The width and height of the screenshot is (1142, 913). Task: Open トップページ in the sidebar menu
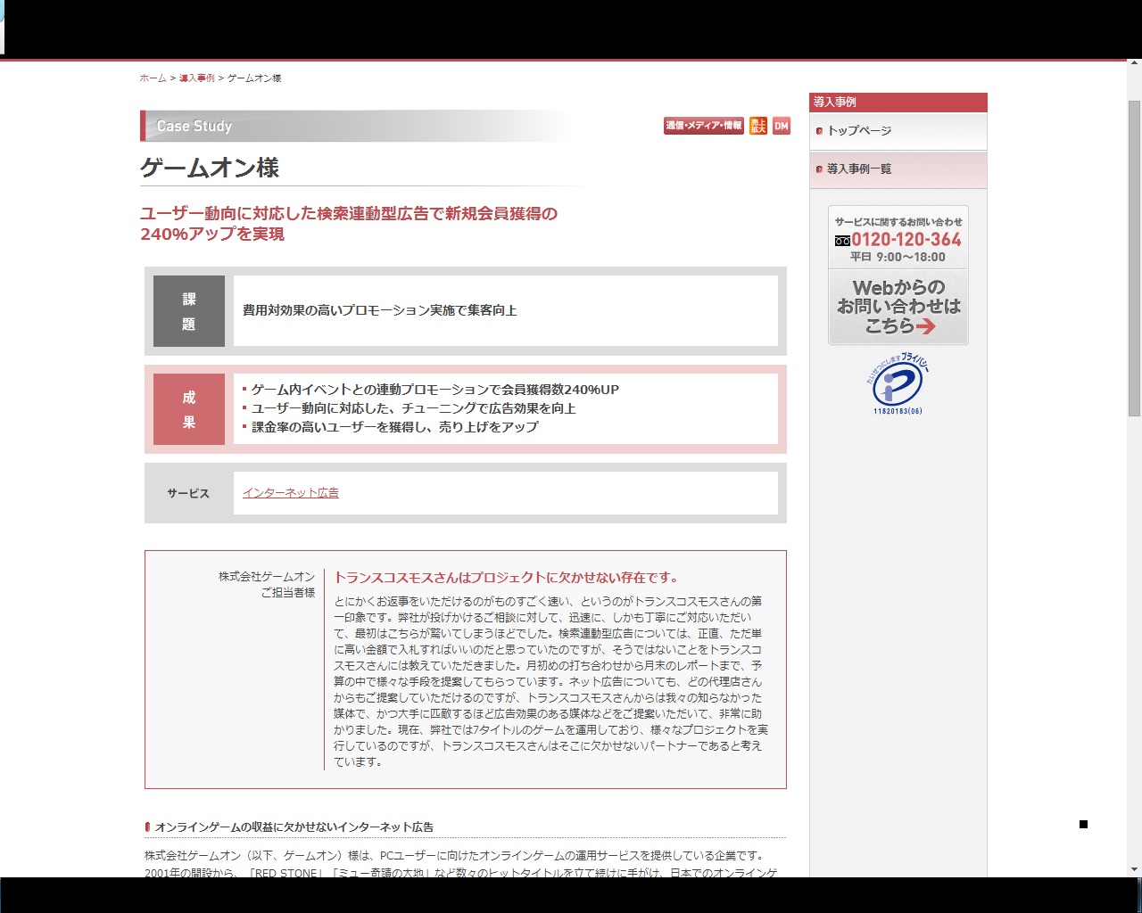tap(898, 131)
